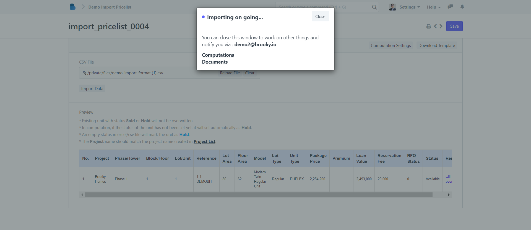Open the notifications bell
531x230 pixels.
(462, 7)
